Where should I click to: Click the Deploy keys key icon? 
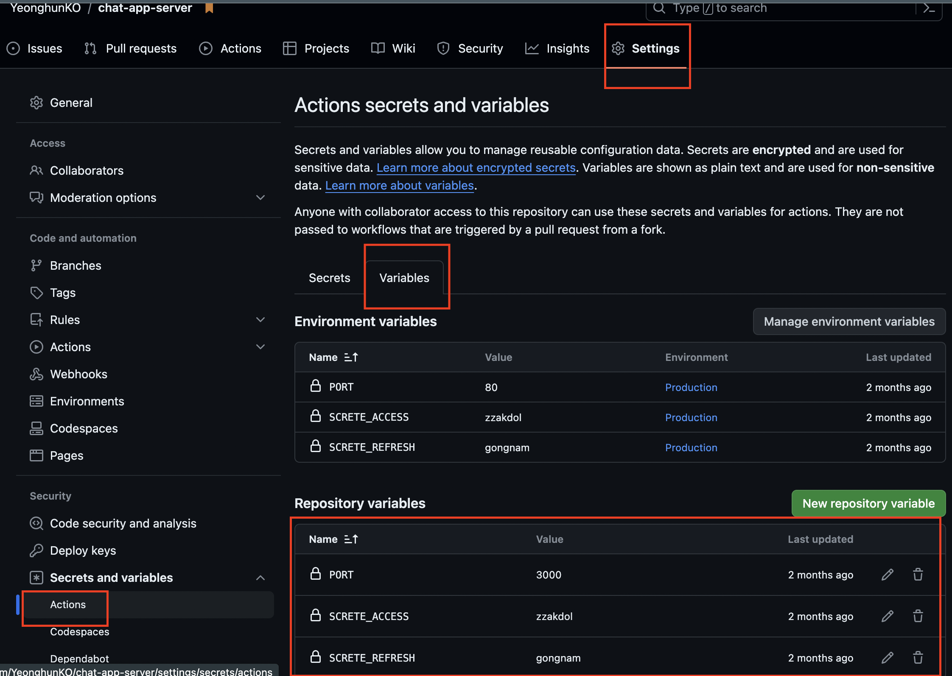(x=36, y=550)
